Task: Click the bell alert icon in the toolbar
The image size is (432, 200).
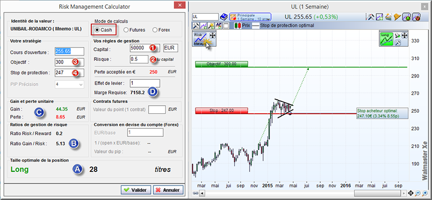Action: pos(396,17)
